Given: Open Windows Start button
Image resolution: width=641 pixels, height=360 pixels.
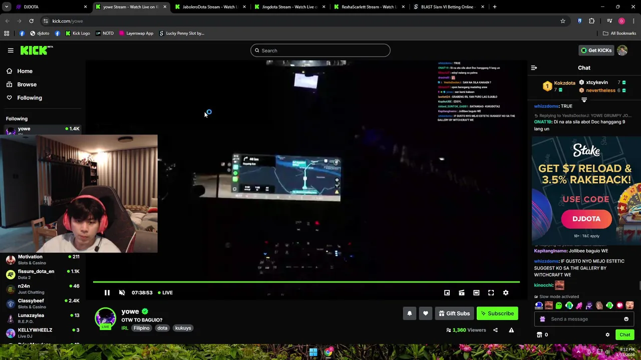Looking at the screenshot, I should [x=313, y=352].
